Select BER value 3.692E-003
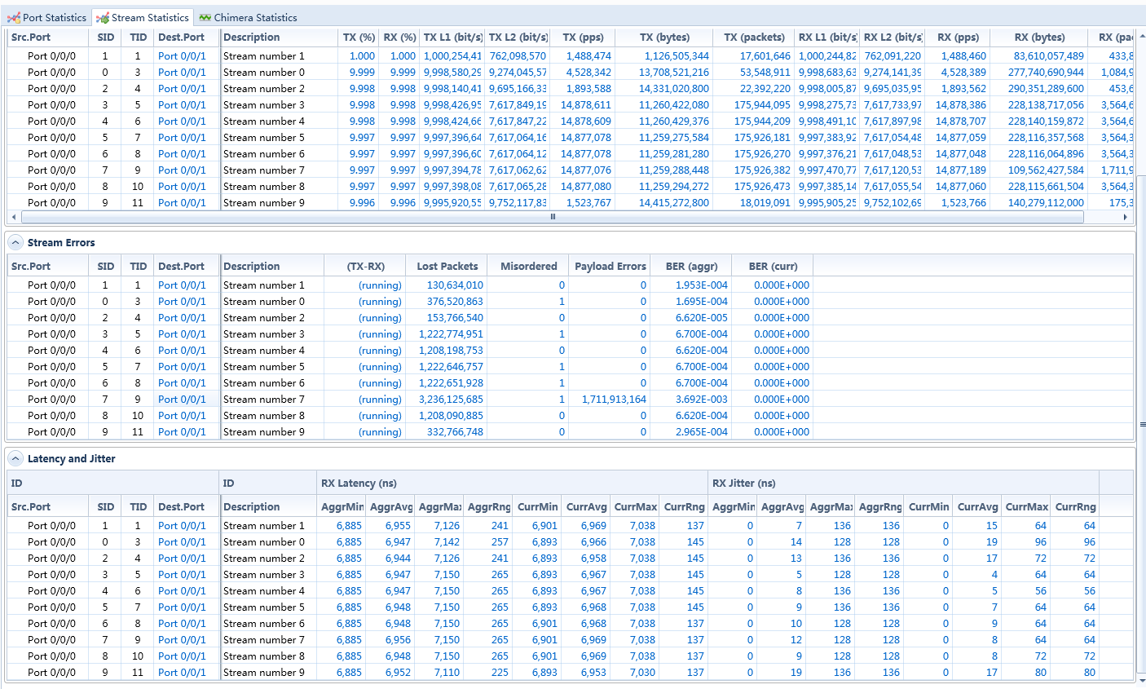The image size is (1146, 689). coord(702,400)
